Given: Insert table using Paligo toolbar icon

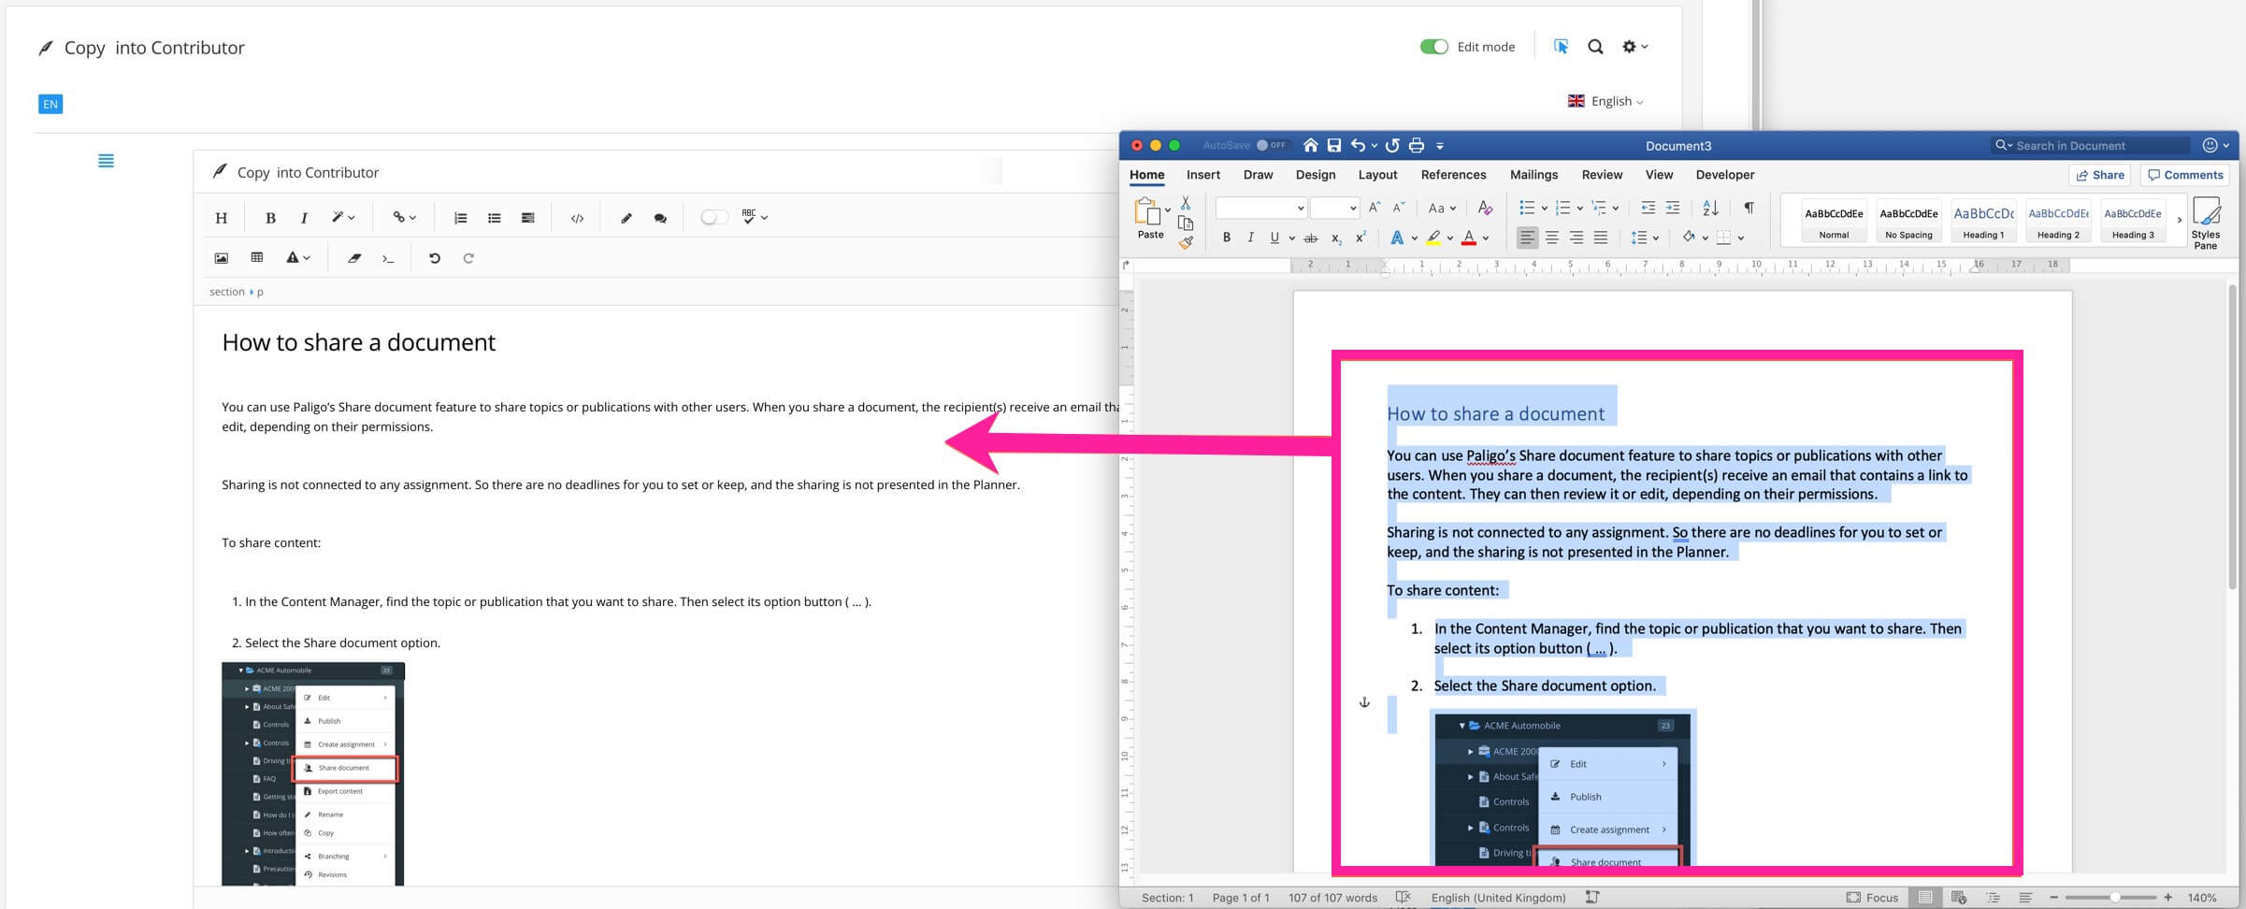Looking at the screenshot, I should pyautogui.click(x=257, y=257).
